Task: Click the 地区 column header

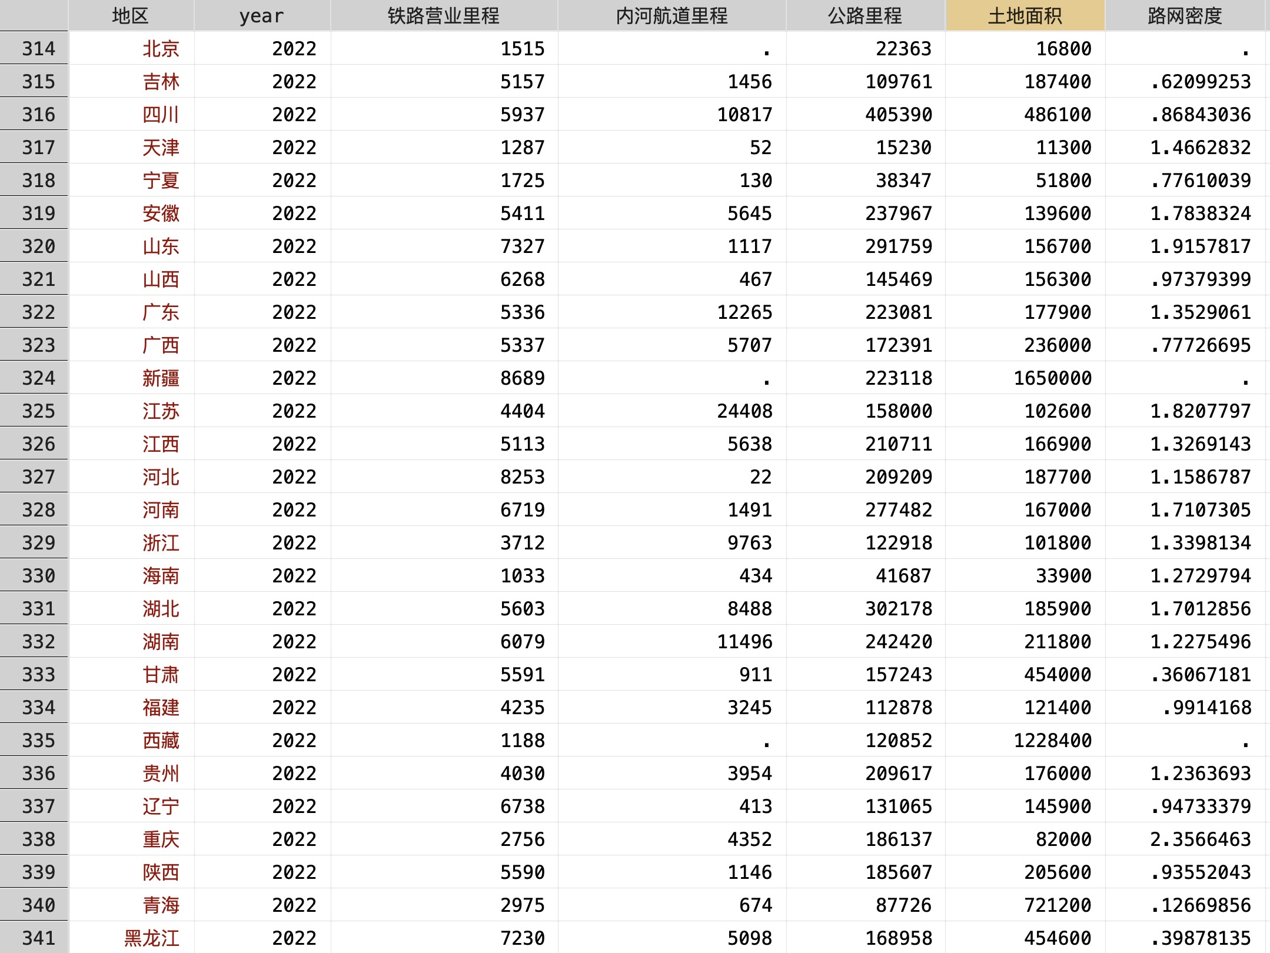Action: click(130, 16)
